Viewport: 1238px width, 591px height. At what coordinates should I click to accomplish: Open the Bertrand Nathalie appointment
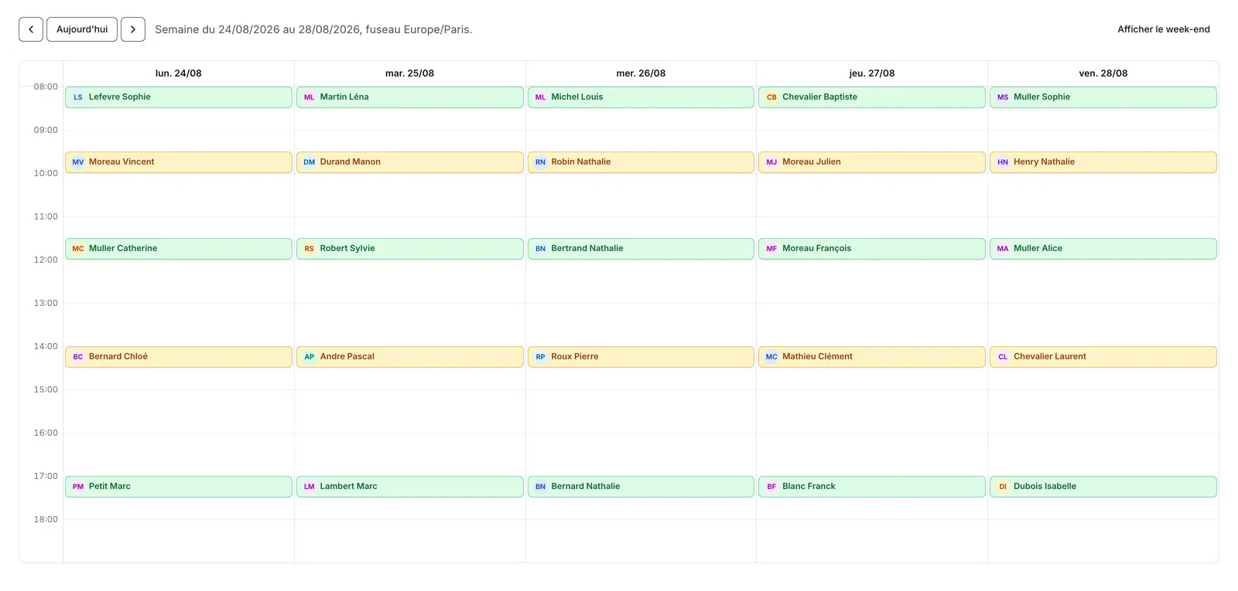pyautogui.click(x=641, y=249)
